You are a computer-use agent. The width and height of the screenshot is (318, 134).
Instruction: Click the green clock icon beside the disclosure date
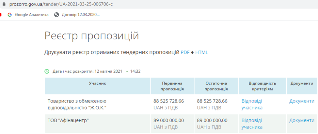[x=47, y=71]
